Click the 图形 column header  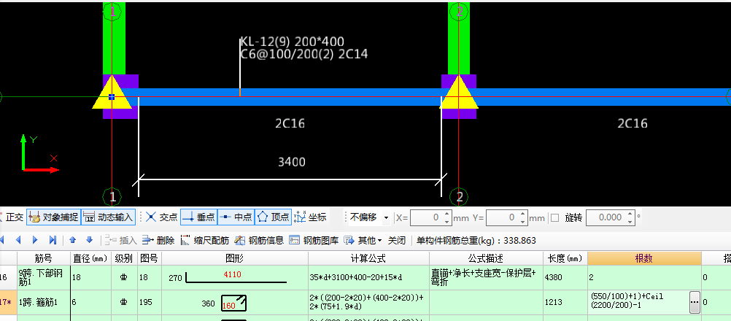tap(235, 258)
